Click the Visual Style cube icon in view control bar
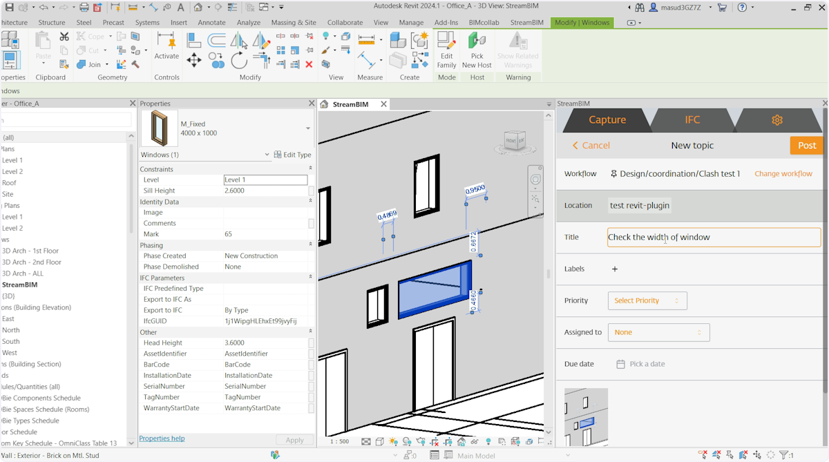The height and width of the screenshot is (462, 829). coord(380,442)
